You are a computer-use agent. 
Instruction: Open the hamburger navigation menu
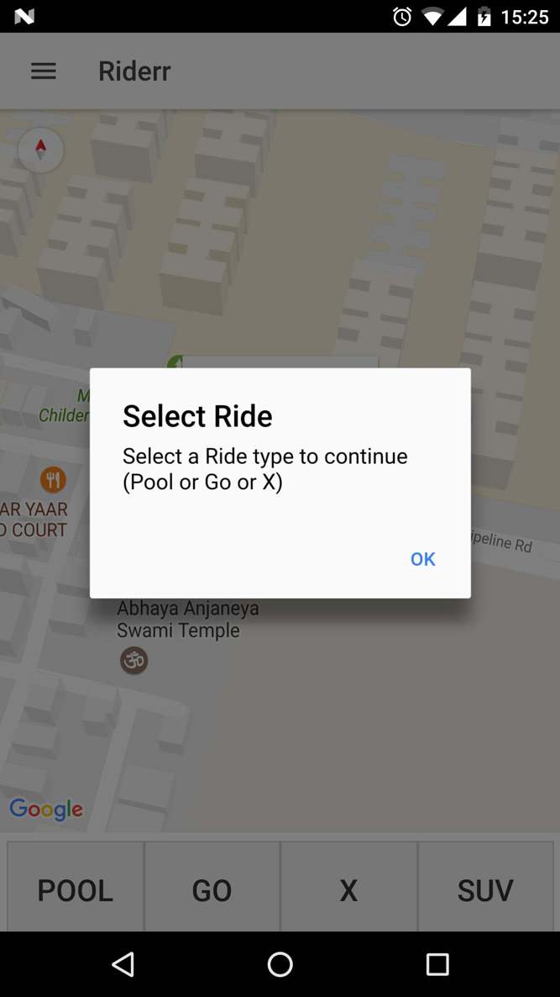pos(44,71)
